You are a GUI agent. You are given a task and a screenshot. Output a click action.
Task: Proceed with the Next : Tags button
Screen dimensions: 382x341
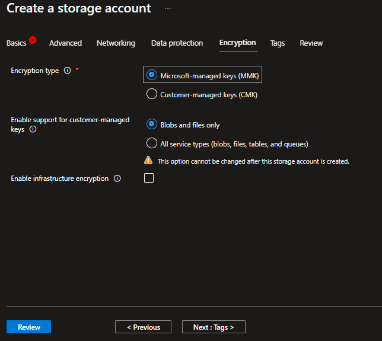[214, 327]
